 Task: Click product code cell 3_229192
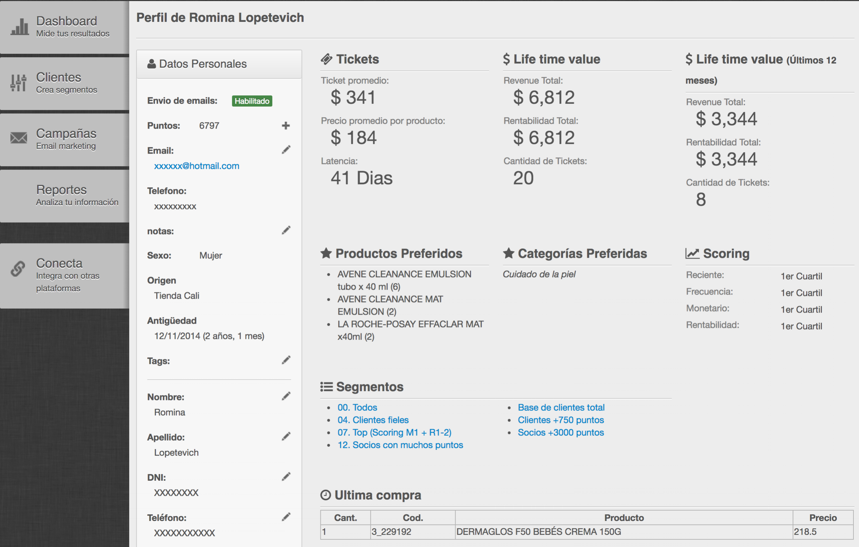(x=413, y=532)
